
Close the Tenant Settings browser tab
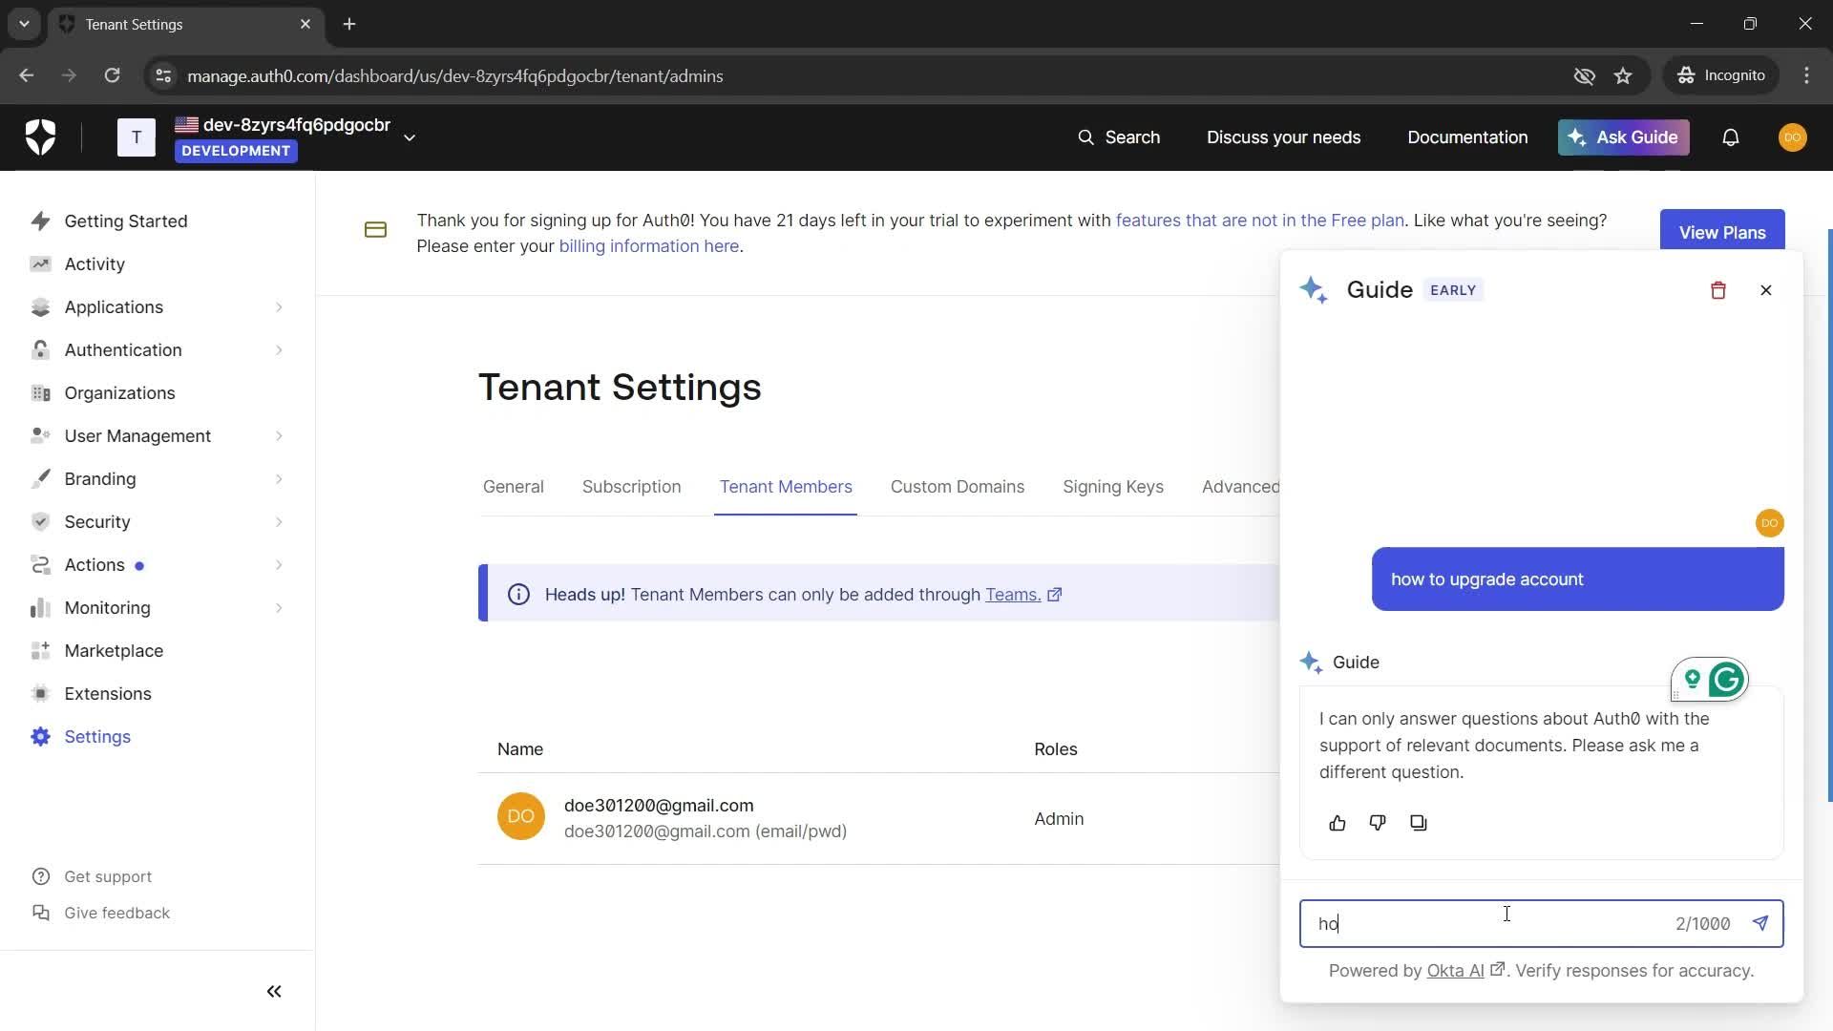305,24
